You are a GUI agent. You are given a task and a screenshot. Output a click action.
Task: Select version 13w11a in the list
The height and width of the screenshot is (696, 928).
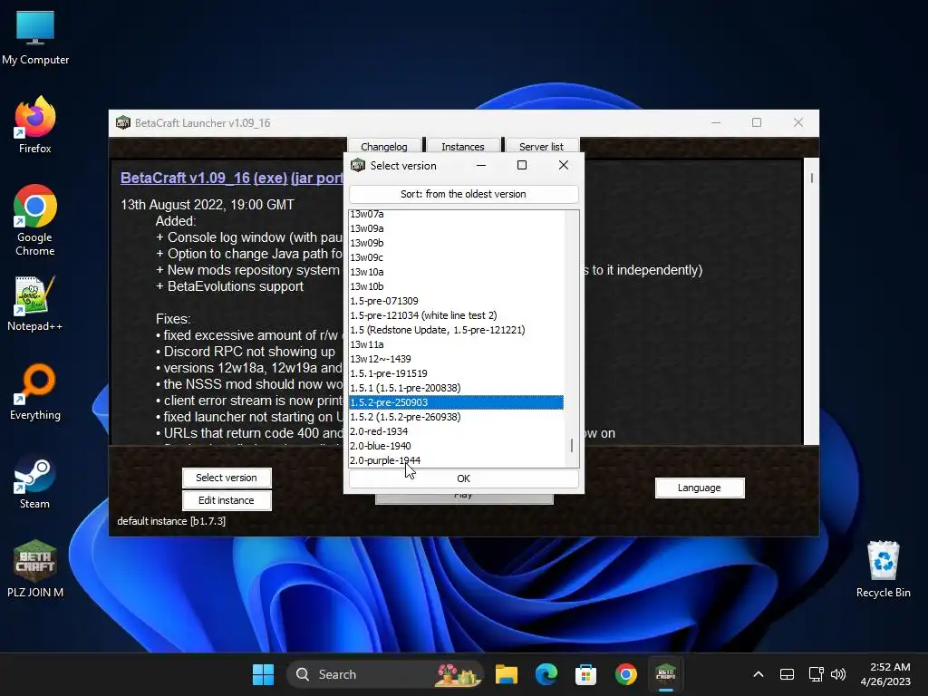click(456, 344)
